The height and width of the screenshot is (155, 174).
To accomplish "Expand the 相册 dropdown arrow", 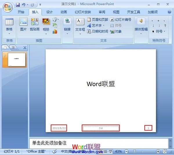I will point(46,34).
